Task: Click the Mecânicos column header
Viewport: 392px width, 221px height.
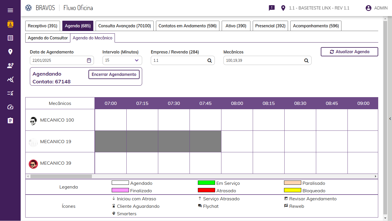Action: click(60, 103)
